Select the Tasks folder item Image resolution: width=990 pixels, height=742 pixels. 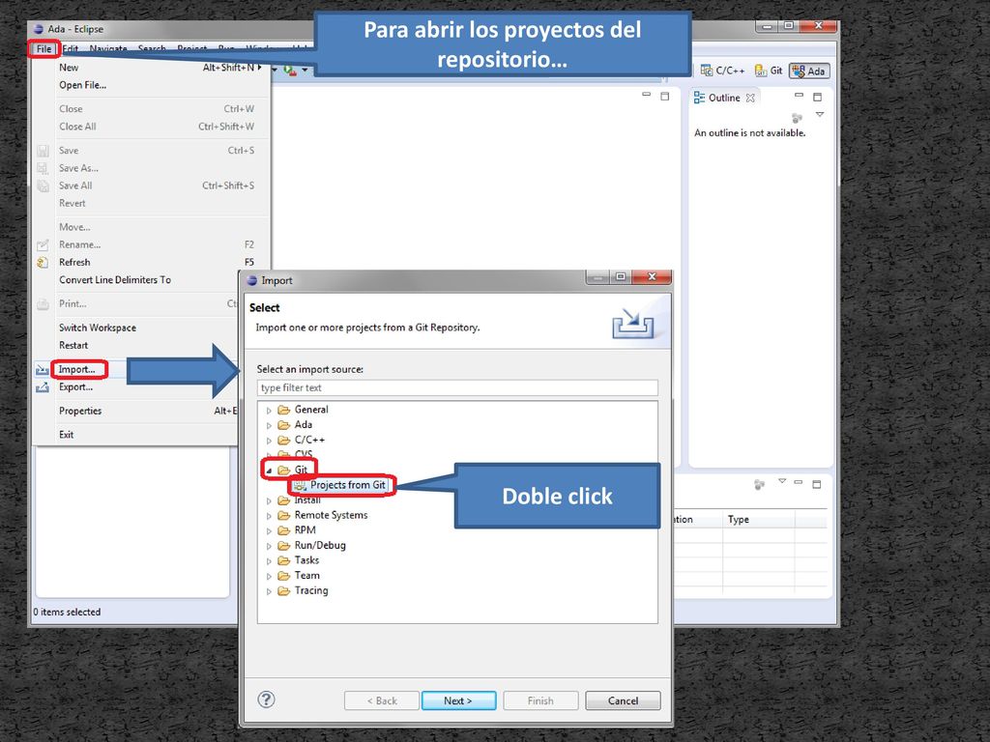point(299,560)
